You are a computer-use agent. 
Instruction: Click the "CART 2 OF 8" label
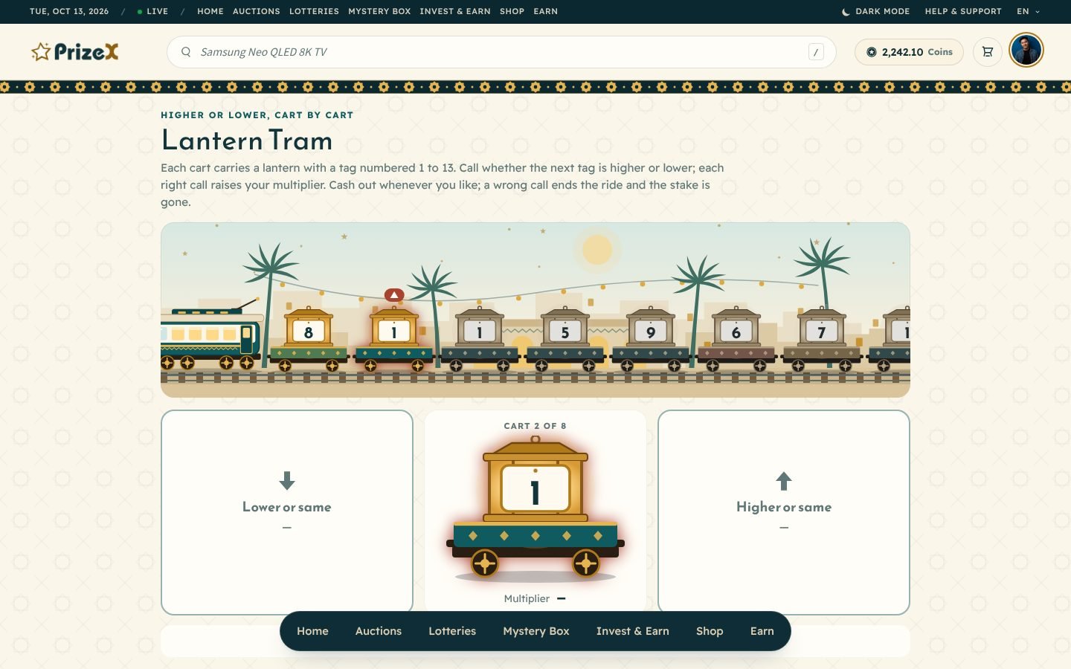[x=535, y=426]
